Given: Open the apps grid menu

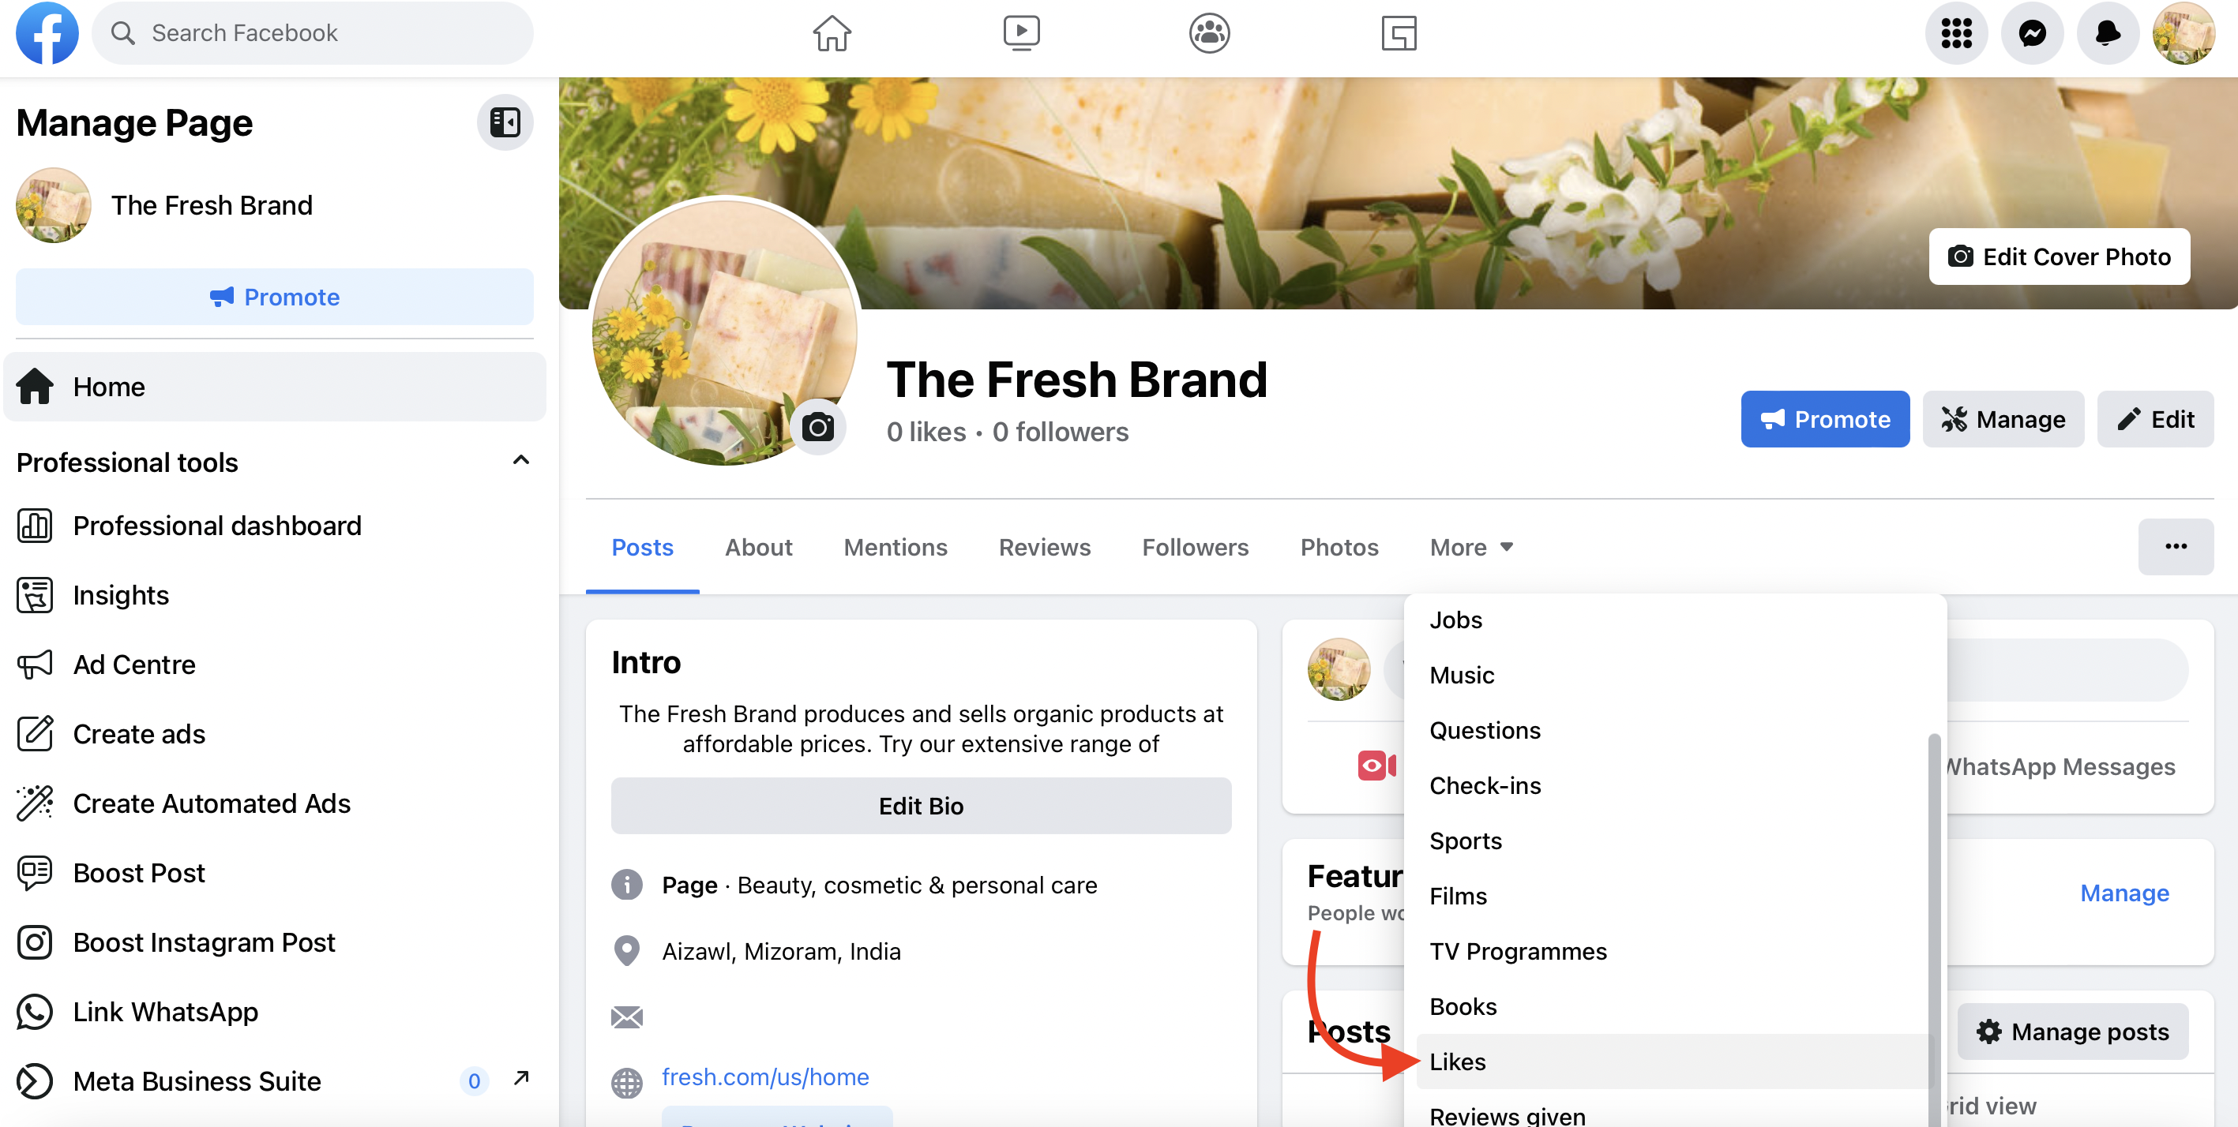Looking at the screenshot, I should 1957,33.
